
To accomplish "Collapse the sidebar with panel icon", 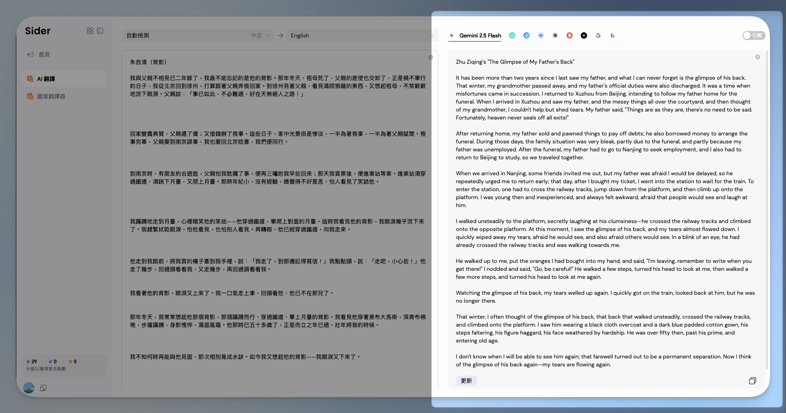I will [x=100, y=31].
